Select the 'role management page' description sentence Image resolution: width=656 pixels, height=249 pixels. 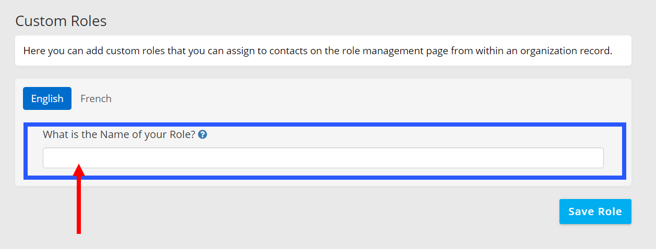click(317, 51)
